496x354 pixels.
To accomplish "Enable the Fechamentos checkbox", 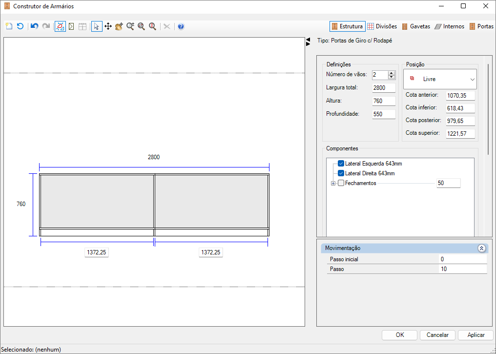I will (x=341, y=183).
